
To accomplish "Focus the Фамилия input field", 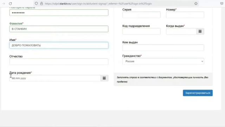I will point(59,29).
